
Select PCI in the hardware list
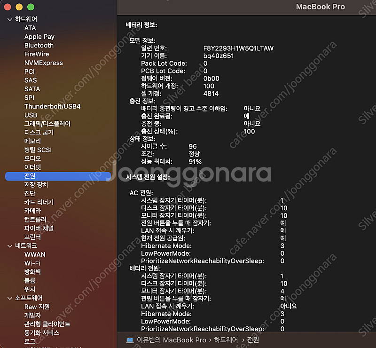[30, 71]
